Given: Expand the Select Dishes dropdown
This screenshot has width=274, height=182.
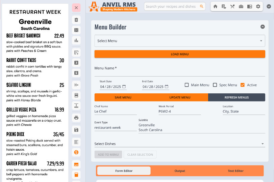Looking at the screenshot, I should pos(179,144).
